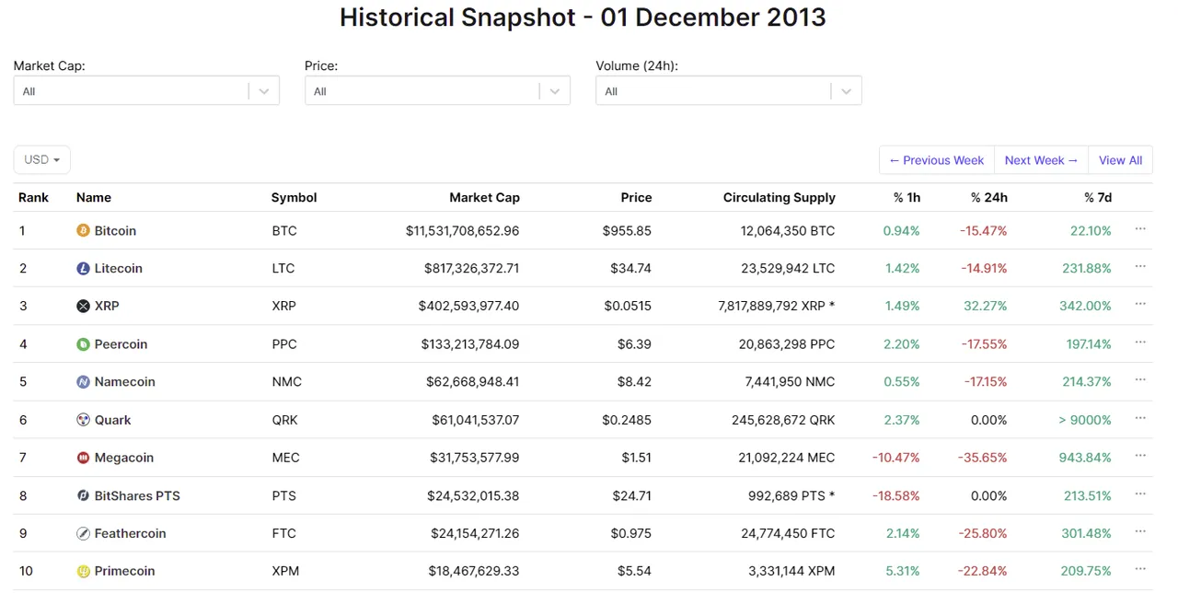Sort by the Market Cap column header
The width and height of the screenshot is (1178, 593).
(484, 198)
